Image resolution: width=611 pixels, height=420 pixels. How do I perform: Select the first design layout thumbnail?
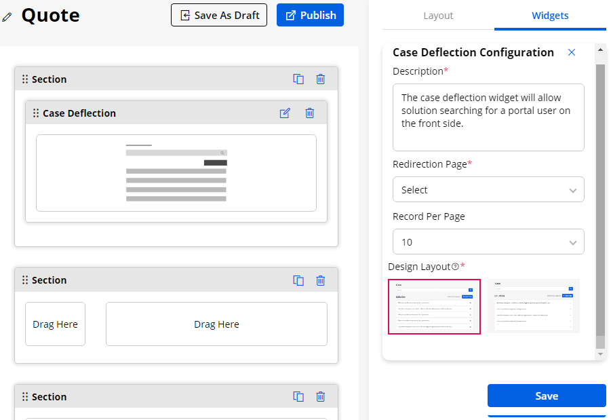(x=434, y=306)
